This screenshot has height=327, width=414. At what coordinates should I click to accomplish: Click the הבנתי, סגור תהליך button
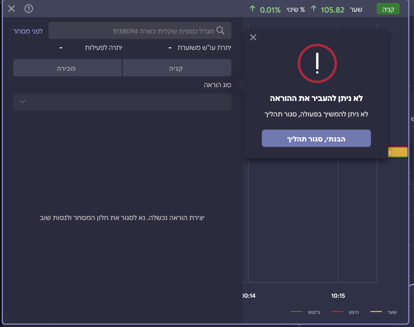pos(316,138)
